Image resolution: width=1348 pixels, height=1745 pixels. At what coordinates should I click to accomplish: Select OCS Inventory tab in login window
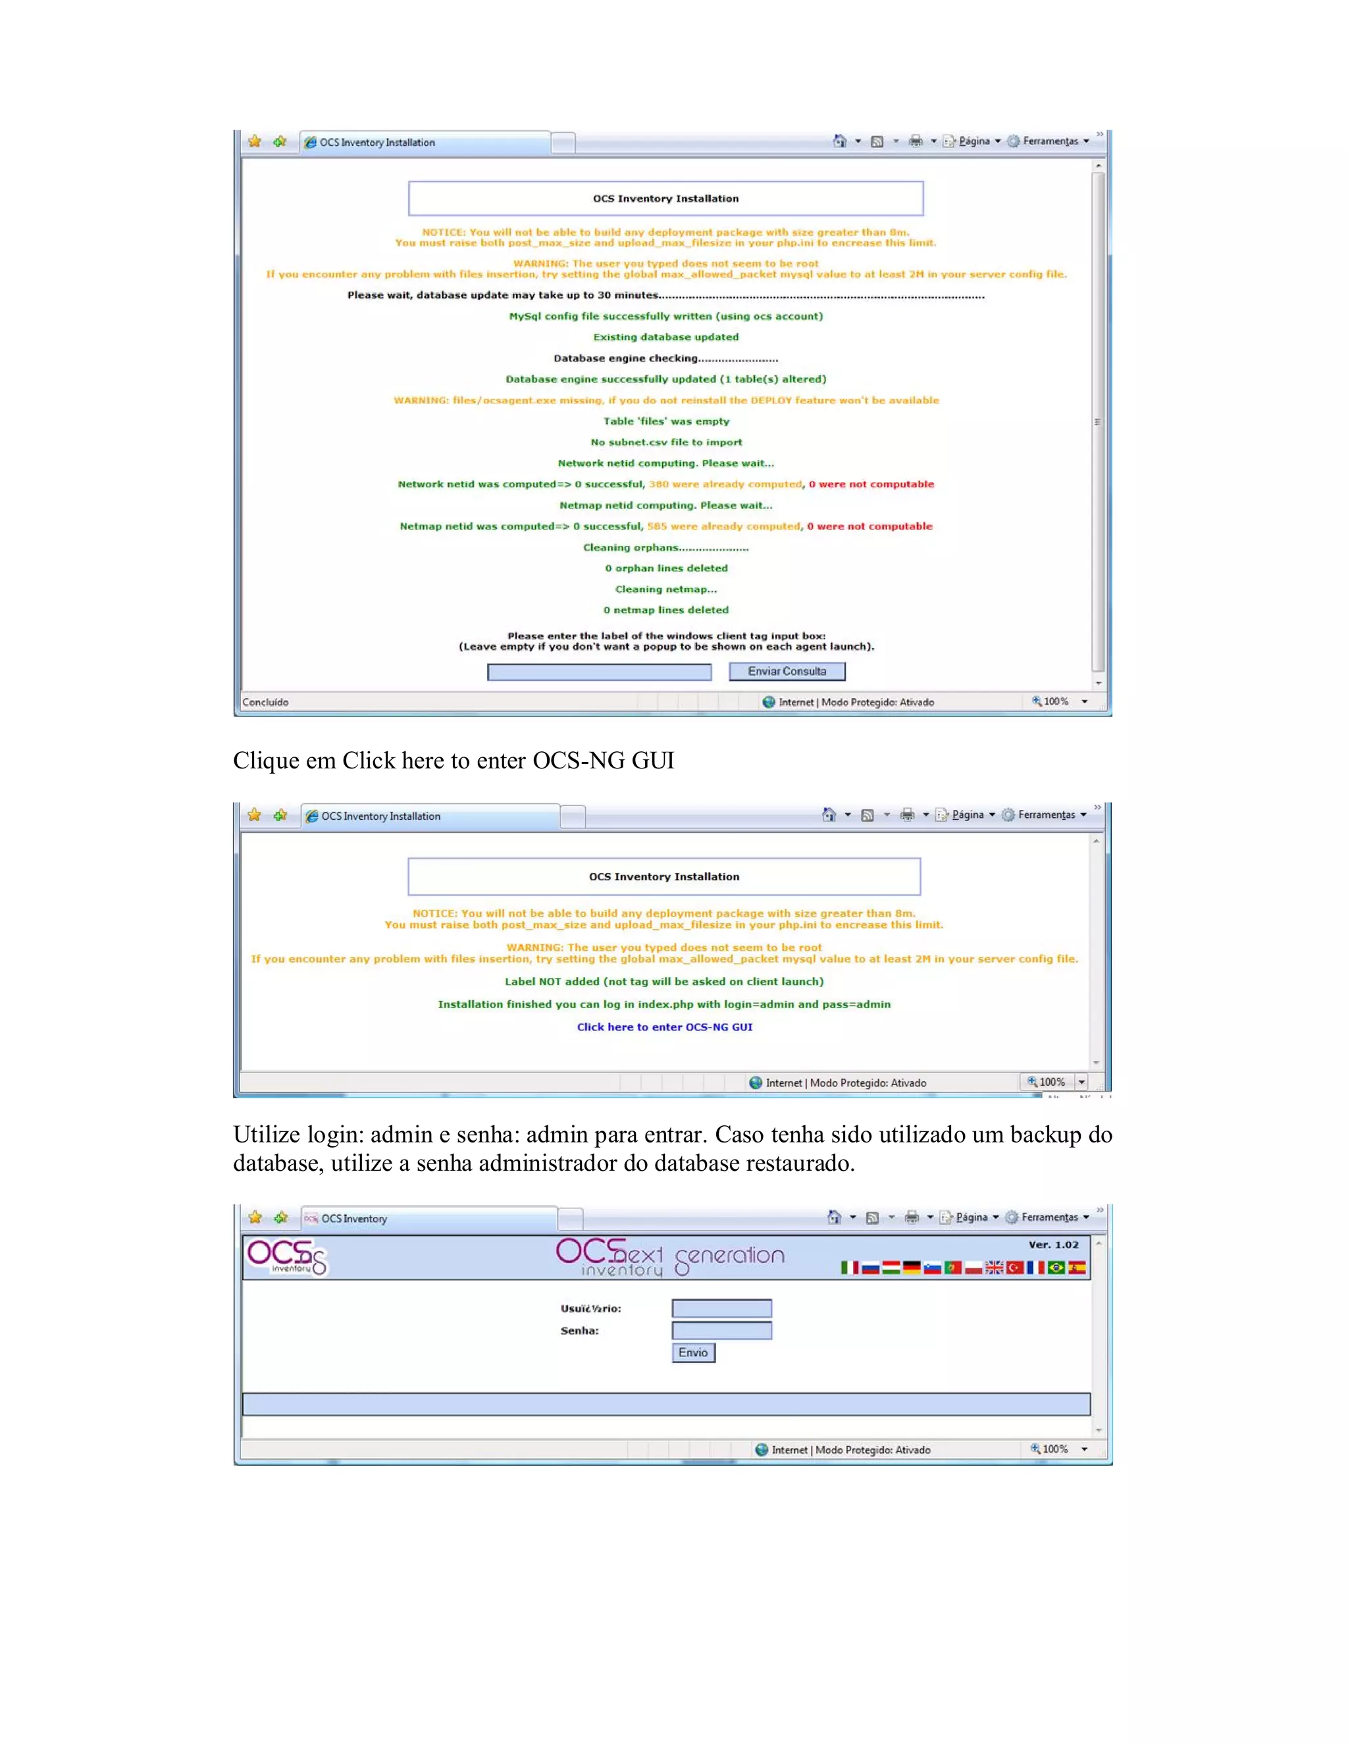(x=429, y=1218)
